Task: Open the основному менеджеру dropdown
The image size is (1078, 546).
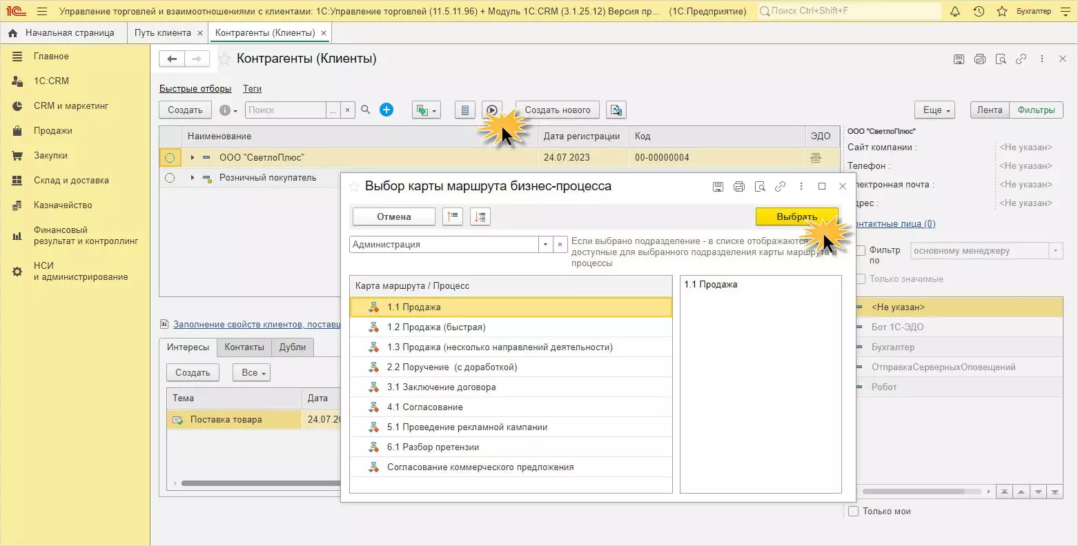Action: pyautogui.click(x=1056, y=251)
